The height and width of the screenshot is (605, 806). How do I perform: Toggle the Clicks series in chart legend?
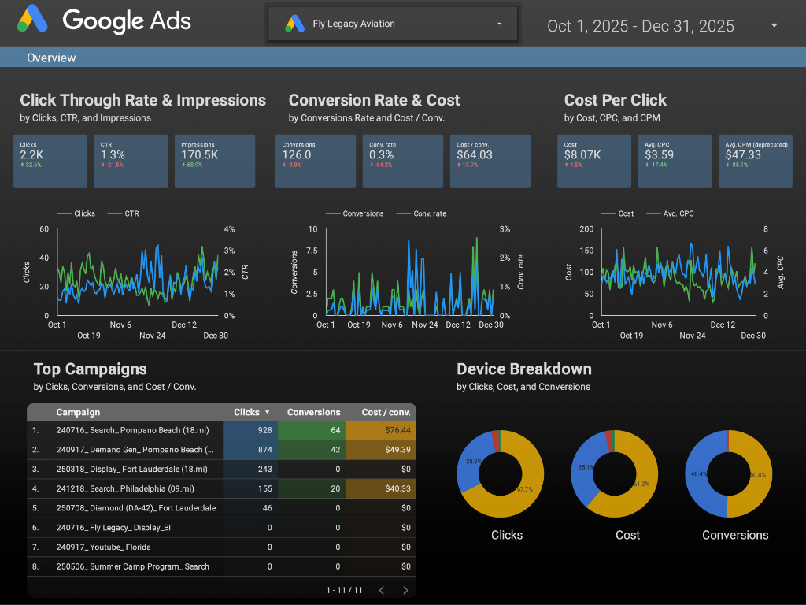pyautogui.click(x=76, y=213)
